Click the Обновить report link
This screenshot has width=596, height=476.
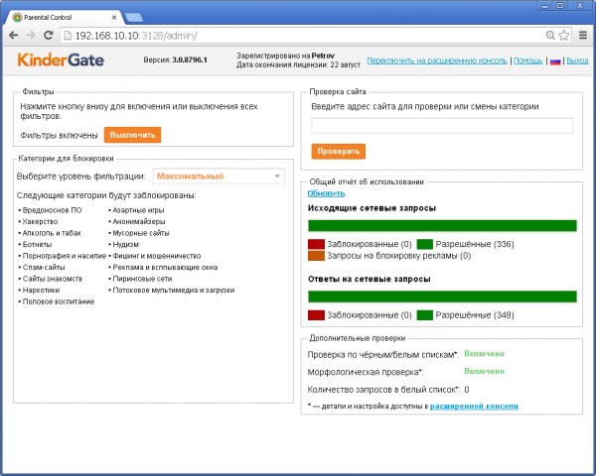(x=326, y=192)
